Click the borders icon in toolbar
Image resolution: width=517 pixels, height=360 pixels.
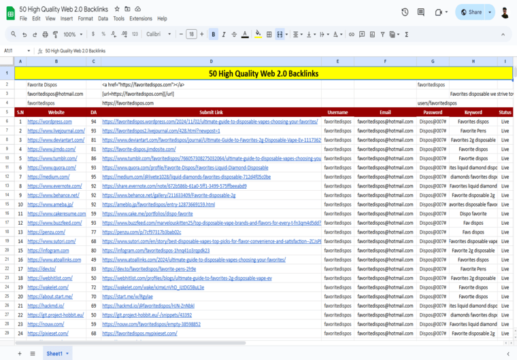269,34
